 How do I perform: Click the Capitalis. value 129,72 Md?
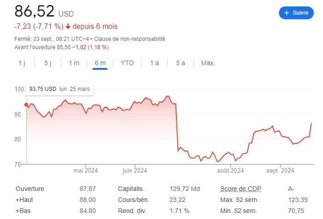pyautogui.click(x=185, y=189)
